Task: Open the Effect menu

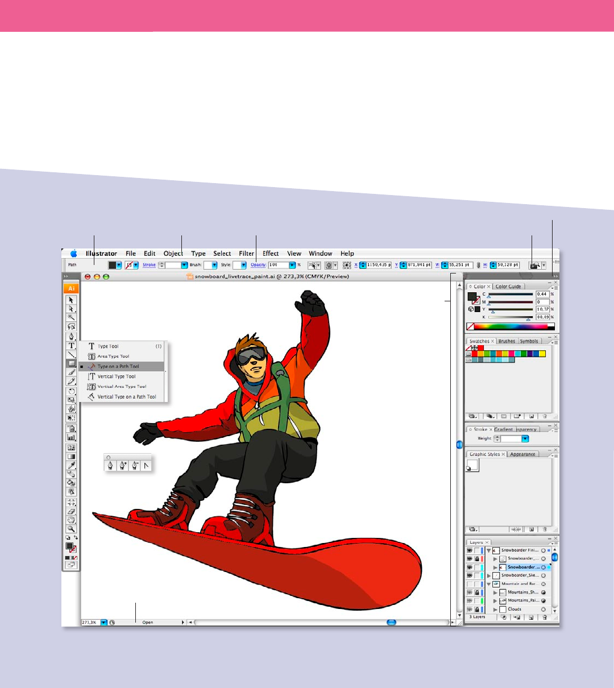Action: 271,254
